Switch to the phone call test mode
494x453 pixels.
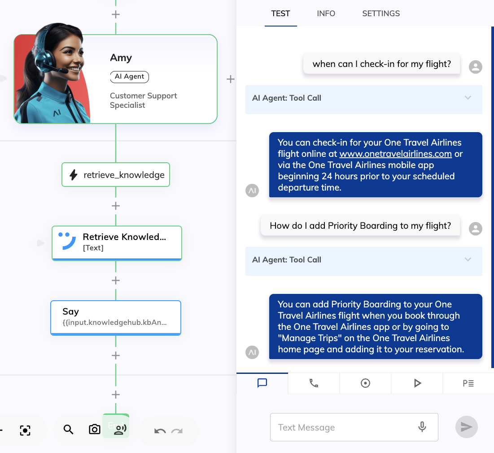click(314, 383)
